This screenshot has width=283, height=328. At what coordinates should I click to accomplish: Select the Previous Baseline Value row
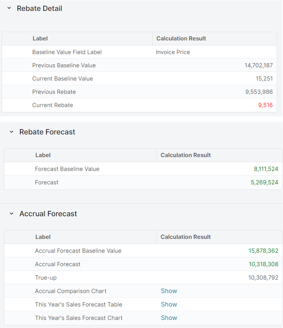[64, 65]
